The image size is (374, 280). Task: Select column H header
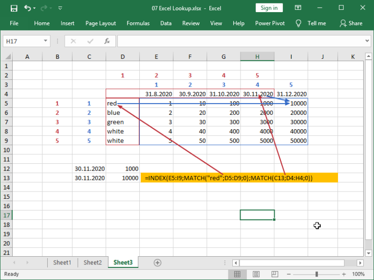pyautogui.click(x=257, y=57)
